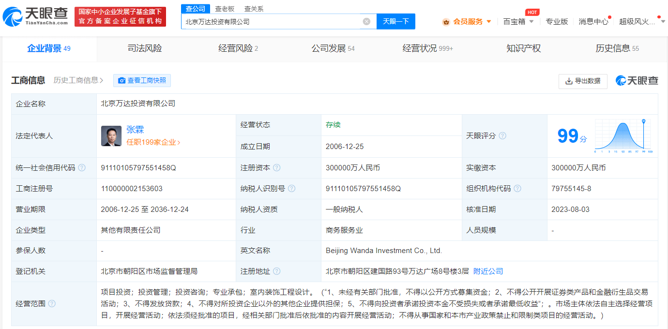
Task: Switch to the 查关系 search tab
Action: (254, 9)
